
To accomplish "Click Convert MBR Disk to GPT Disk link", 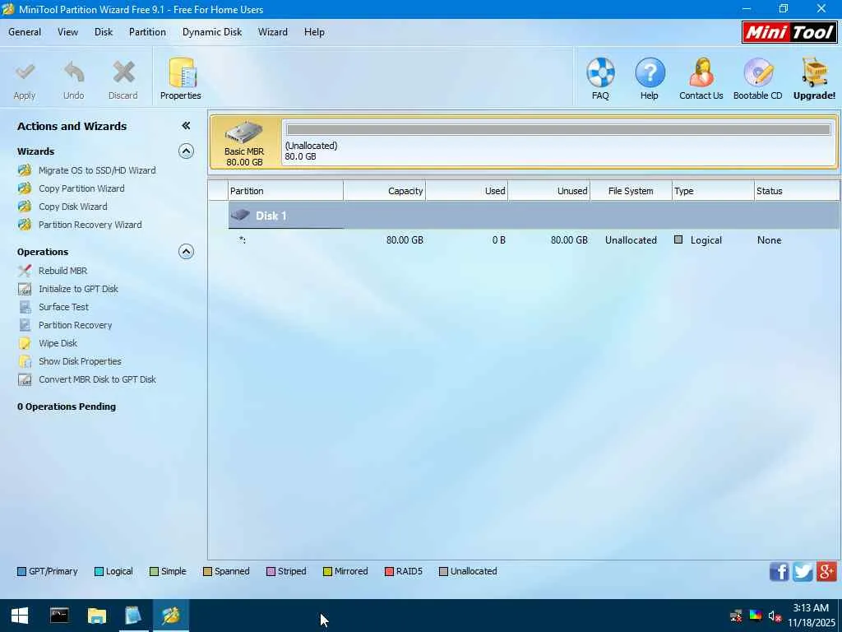I will point(97,379).
